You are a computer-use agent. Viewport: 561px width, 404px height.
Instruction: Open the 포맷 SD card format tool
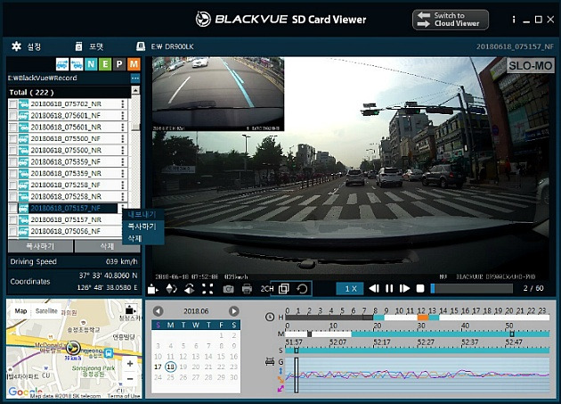pos(78,46)
